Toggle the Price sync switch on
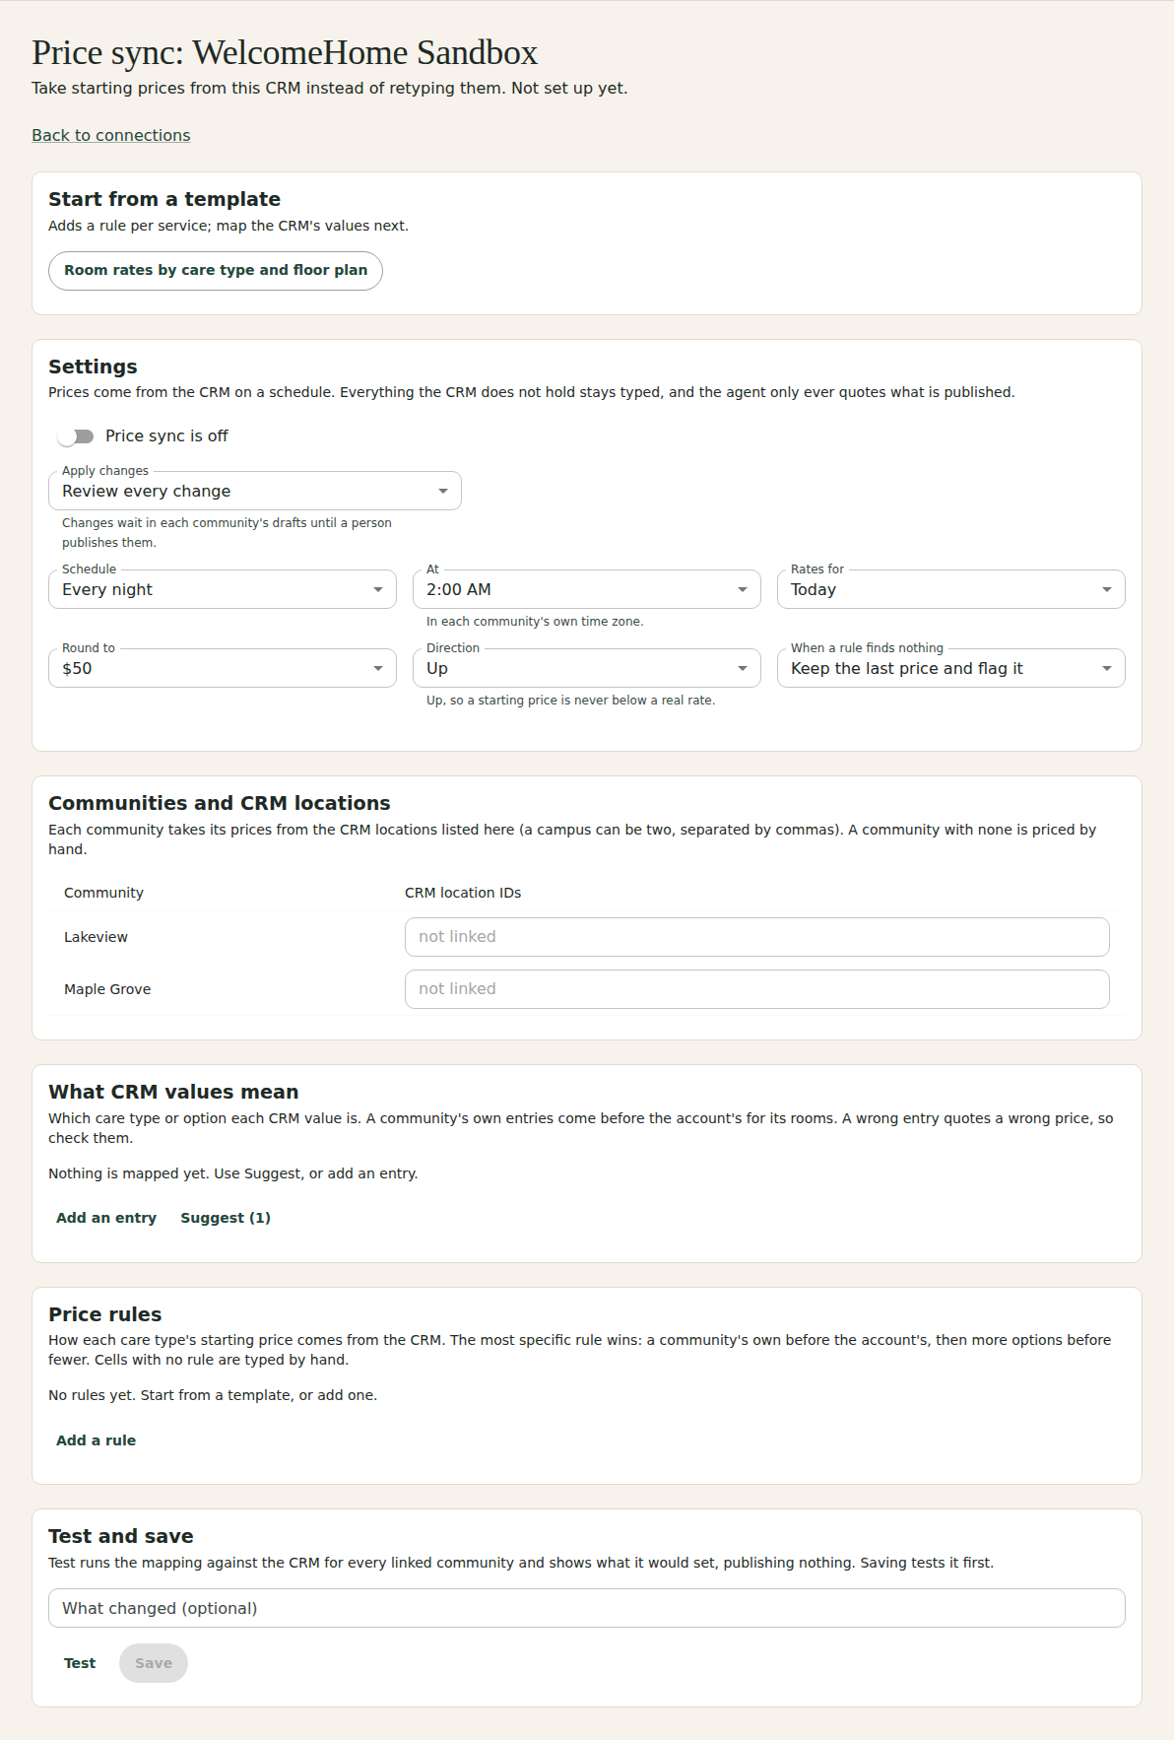1174x1740 pixels. point(76,436)
